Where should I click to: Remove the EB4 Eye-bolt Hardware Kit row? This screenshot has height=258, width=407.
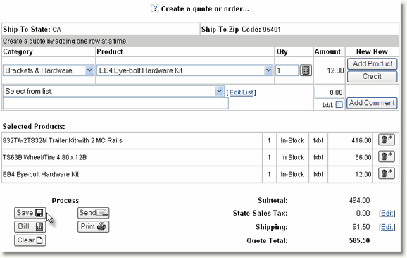tap(387, 174)
